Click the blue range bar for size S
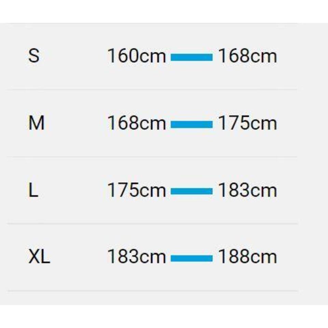328x328 pixels. pos(191,57)
